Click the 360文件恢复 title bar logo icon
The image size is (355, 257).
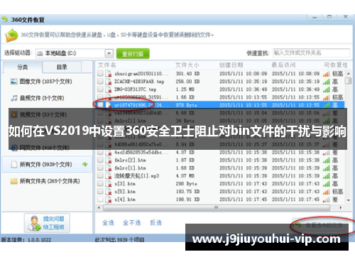coord(5,19)
